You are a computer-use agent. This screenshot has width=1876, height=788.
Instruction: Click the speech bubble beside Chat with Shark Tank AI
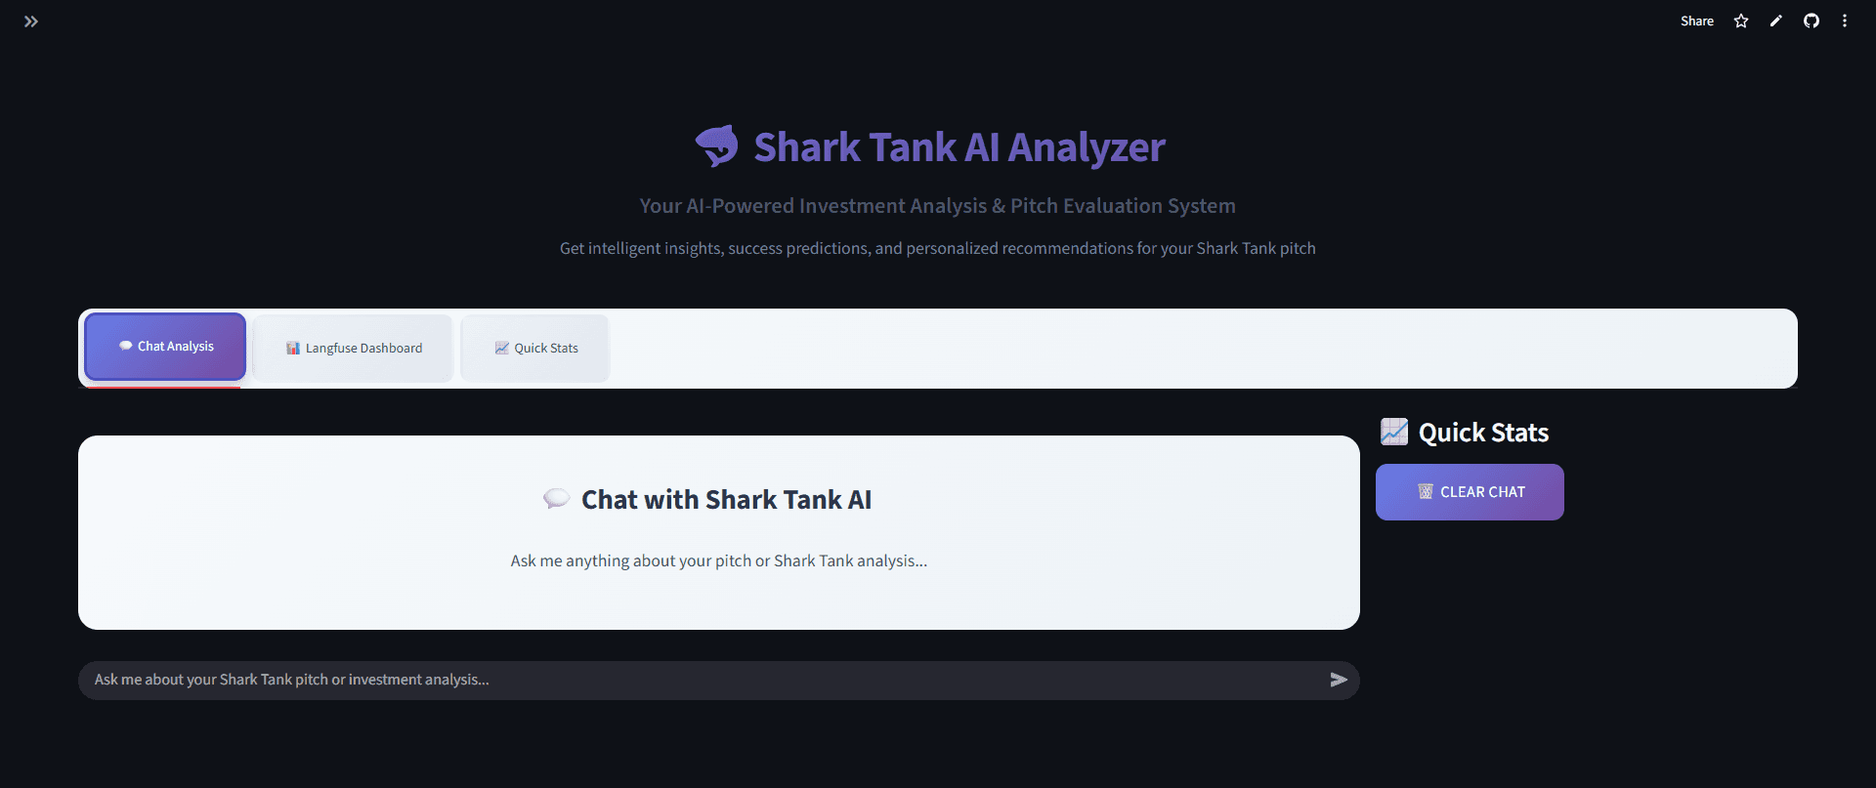556,498
